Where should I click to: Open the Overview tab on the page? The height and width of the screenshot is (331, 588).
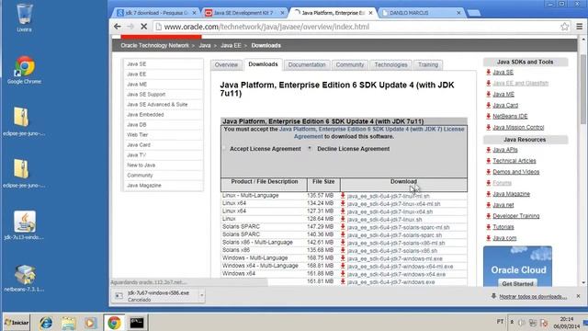226,64
